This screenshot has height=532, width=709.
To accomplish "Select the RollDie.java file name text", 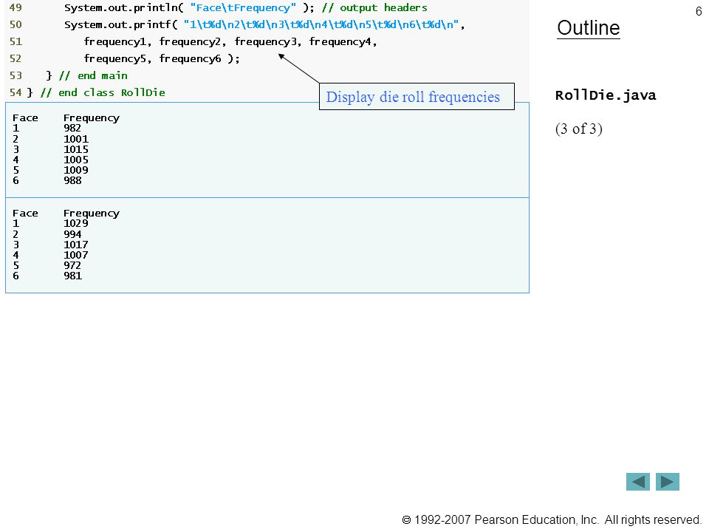I will click(606, 95).
